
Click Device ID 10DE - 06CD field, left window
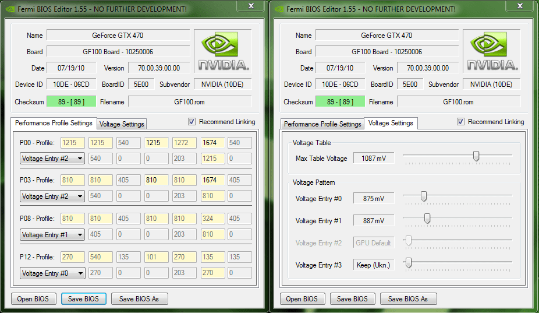[x=71, y=85]
